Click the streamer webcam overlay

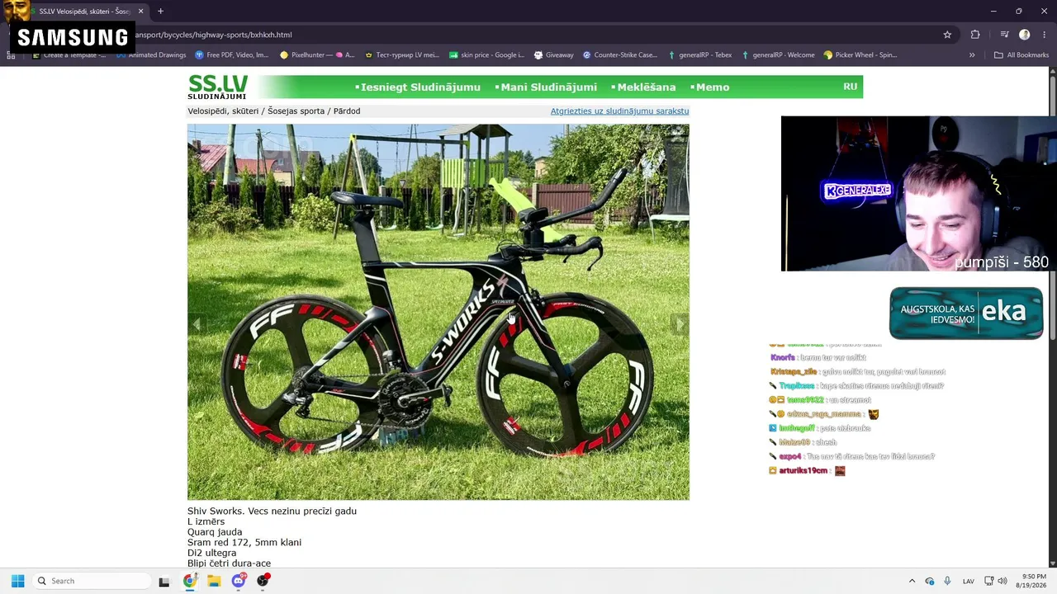(919, 194)
